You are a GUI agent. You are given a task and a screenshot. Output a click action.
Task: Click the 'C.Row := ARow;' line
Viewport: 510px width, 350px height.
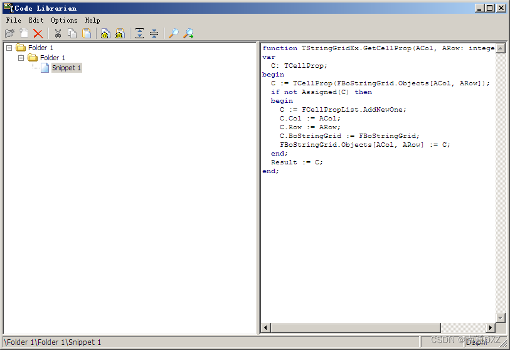click(x=310, y=127)
